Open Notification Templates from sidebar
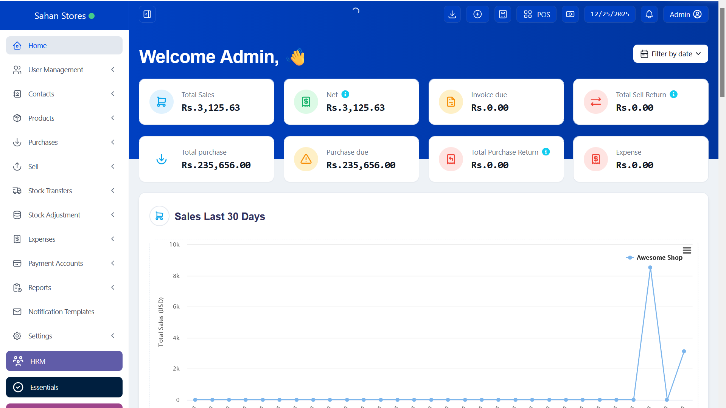The height and width of the screenshot is (408, 726). point(61,312)
